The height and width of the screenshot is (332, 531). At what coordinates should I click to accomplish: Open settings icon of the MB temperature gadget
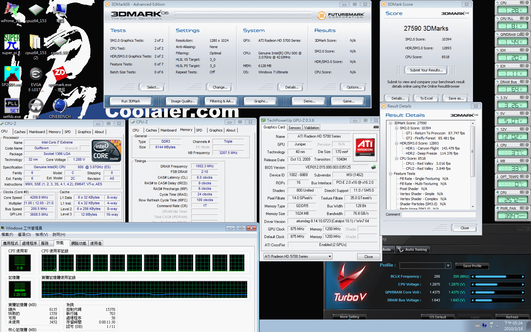522,161
